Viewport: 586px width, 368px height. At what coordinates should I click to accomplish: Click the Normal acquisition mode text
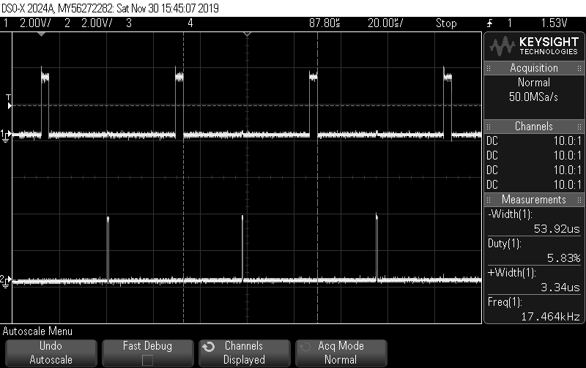point(534,82)
